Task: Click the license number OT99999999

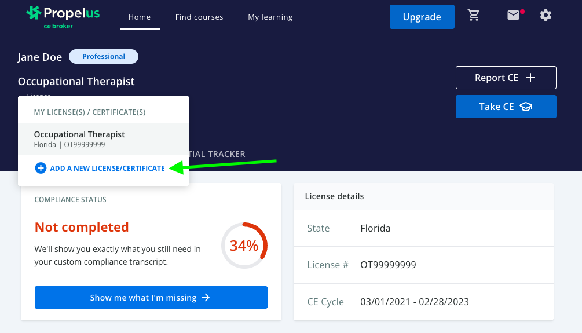Action: 388,265
